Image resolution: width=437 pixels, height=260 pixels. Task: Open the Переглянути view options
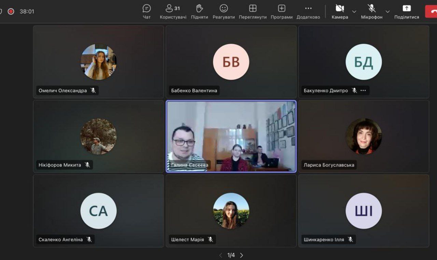pos(253,12)
